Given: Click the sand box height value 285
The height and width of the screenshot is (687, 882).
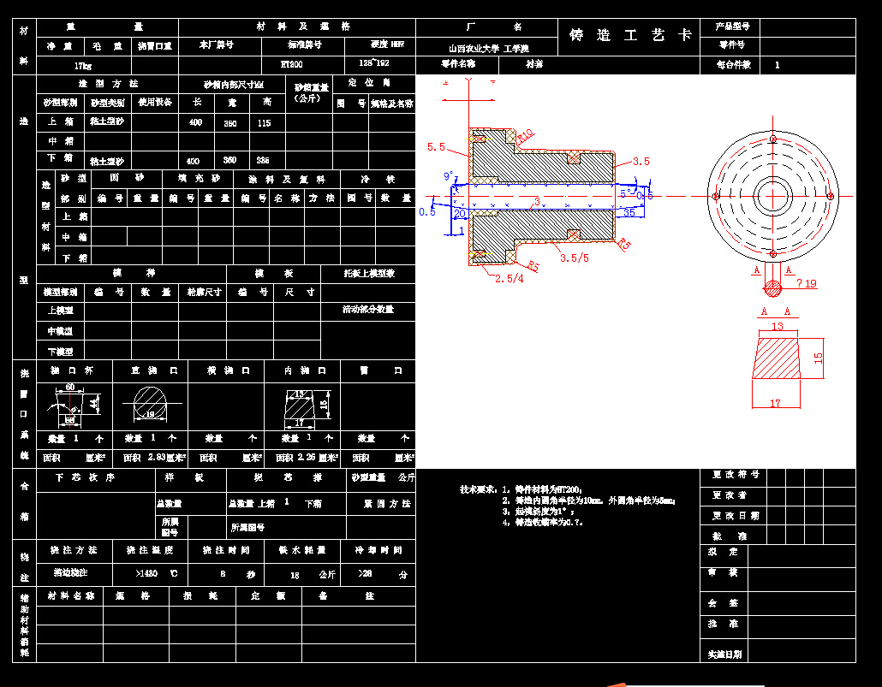Looking at the screenshot, I should tap(262, 160).
